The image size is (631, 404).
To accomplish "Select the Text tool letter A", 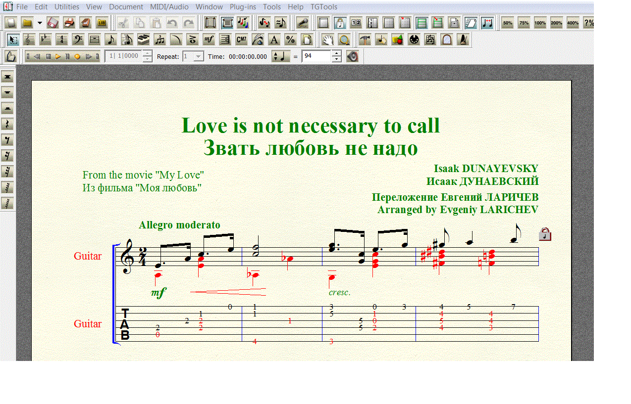I will click(274, 40).
